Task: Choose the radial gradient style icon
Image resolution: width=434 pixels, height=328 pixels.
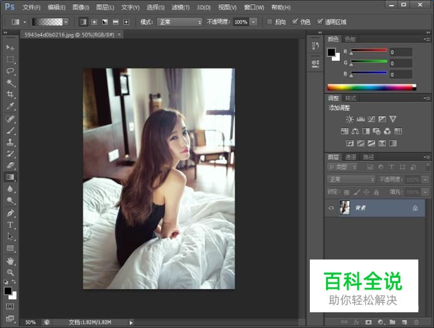Action: 94,21
